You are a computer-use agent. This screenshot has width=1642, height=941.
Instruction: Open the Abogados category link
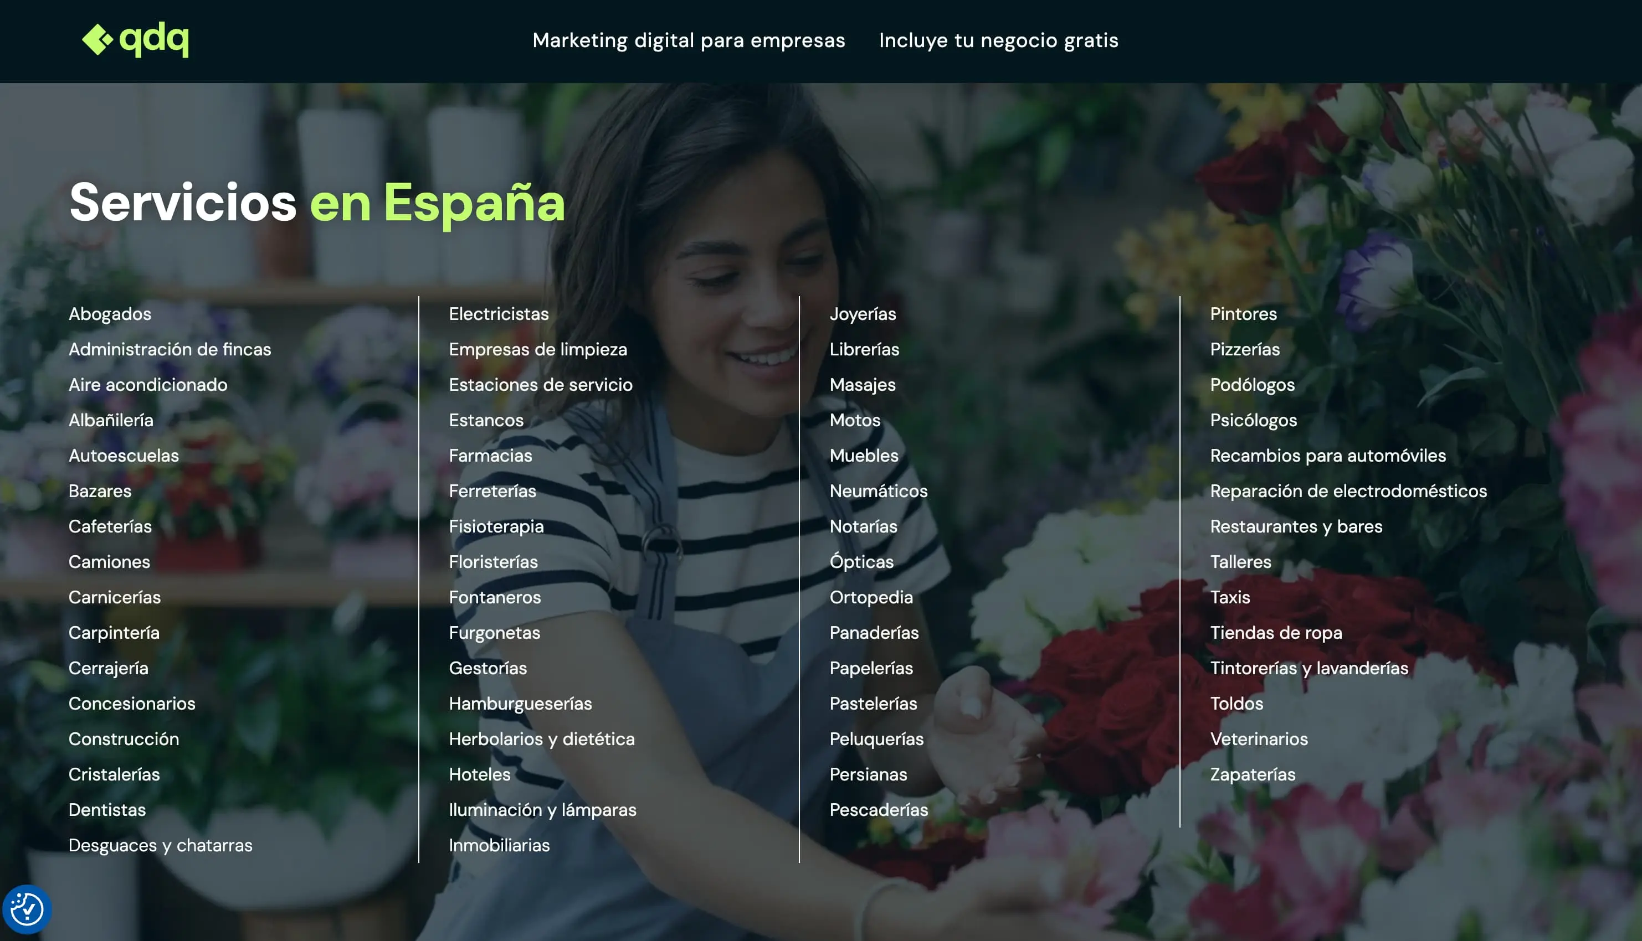(x=110, y=314)
